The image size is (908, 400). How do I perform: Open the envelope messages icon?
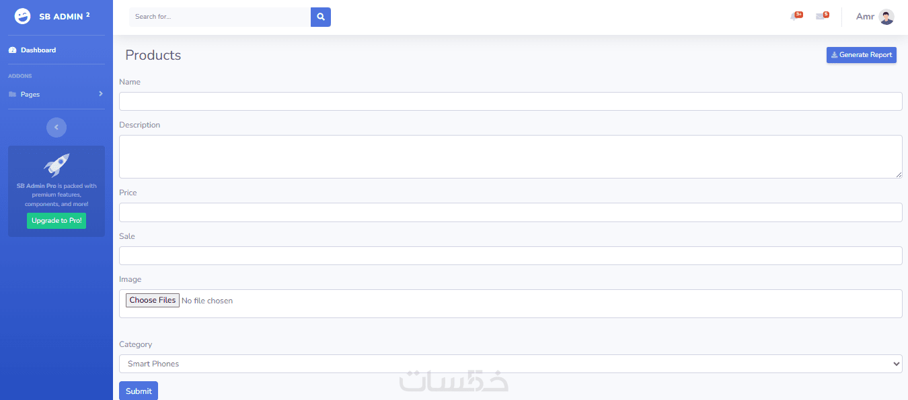click(x=821, y=17)
